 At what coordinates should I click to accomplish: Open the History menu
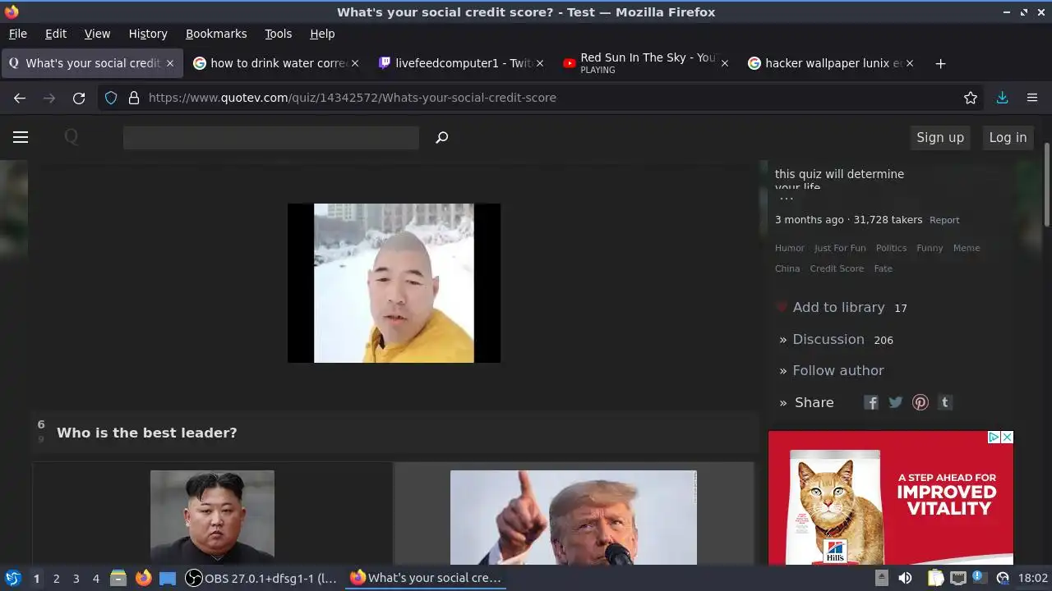coord(148,34)
